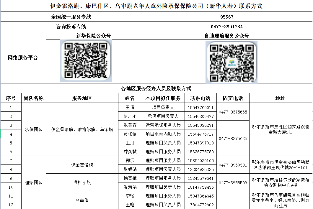Select phone number 18648036291

point(200,125)
